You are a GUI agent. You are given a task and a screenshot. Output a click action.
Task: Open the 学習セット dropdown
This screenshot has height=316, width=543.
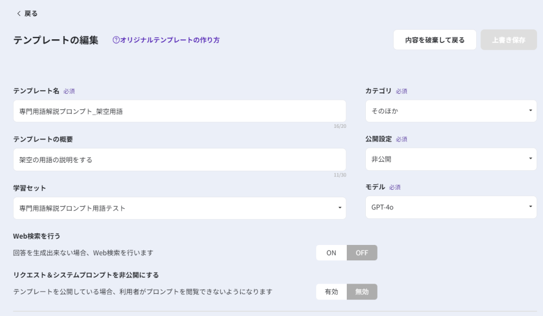click(x=179, y=208)
